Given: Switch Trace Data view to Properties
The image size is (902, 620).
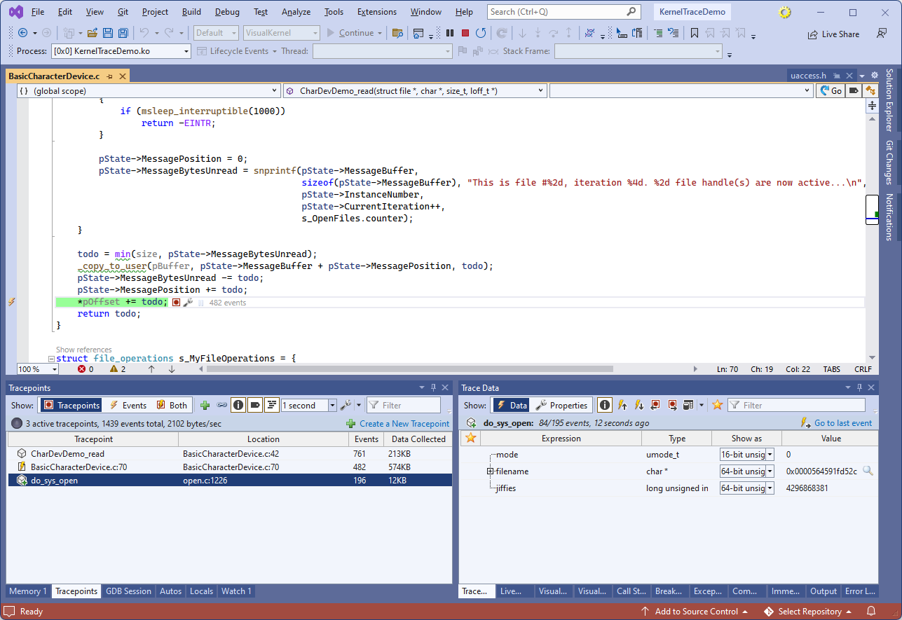Looking at the screenshot, I should click(561, 405).
